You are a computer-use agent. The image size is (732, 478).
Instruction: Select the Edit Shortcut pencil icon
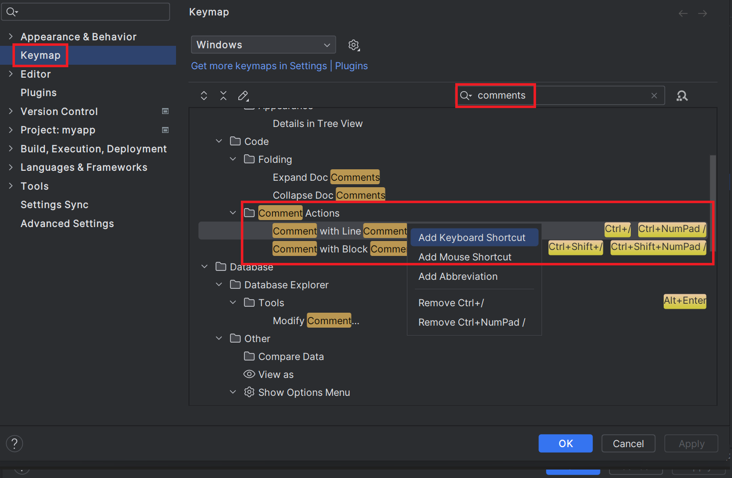(x=243, y=95)
